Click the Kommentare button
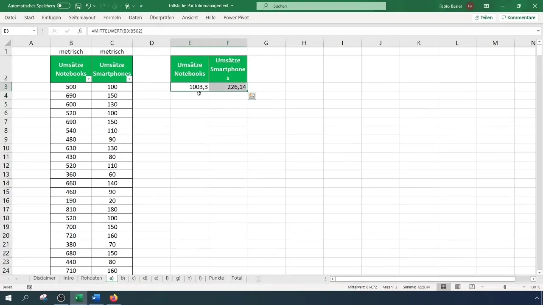Screen dimensions: 543x305 click(518, 18)
